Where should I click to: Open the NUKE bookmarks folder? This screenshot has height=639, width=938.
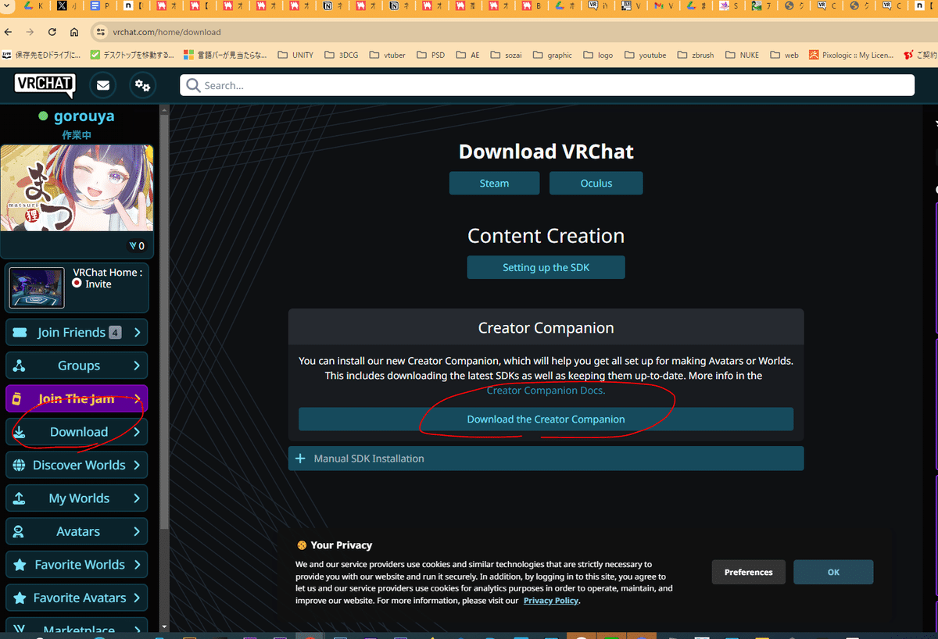click(x=742, y=55)
